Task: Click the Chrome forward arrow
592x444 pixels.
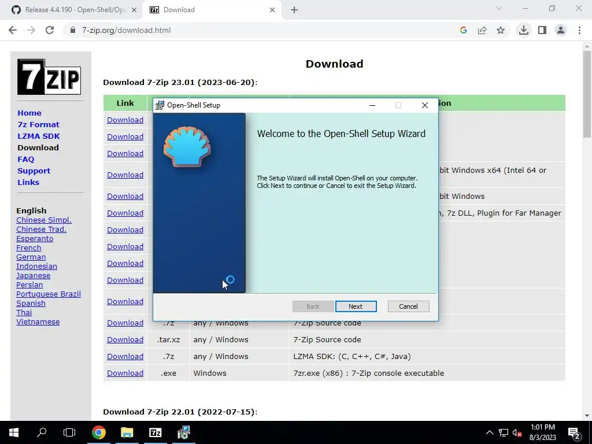Action: tap(31, 30)
